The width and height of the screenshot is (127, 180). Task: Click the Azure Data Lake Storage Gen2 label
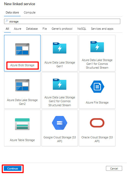point(22,102)
